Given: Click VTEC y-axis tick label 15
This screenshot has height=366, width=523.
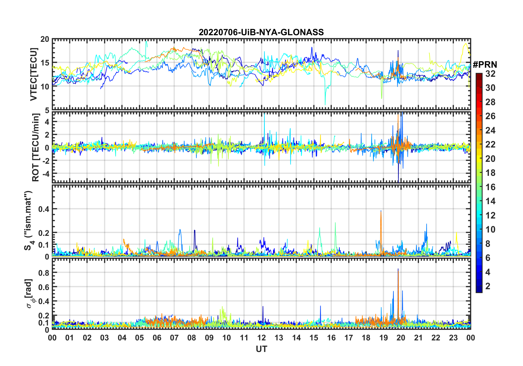Looking at the screenshot, I should [x=45, y=63].
